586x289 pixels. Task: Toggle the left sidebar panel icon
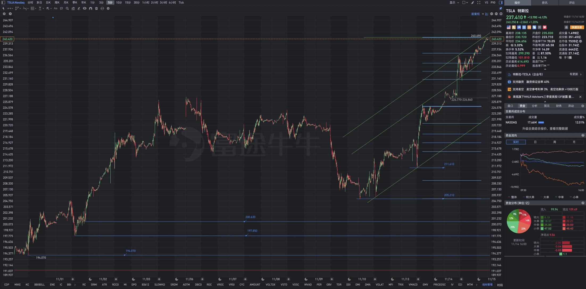pyautogui.click(x=3, y=2)
